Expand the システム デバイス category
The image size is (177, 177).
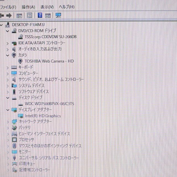pyautogui.click(x=7, y=86)
